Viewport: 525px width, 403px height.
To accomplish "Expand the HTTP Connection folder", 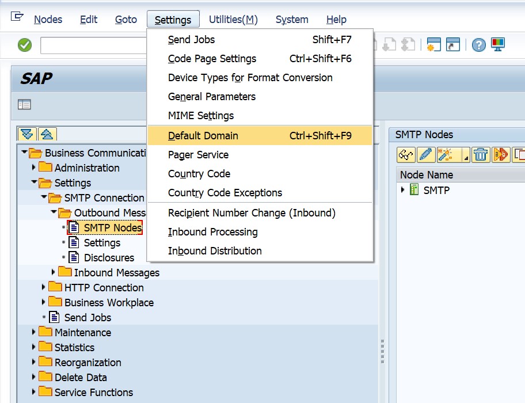I will (x=43, y=287).
